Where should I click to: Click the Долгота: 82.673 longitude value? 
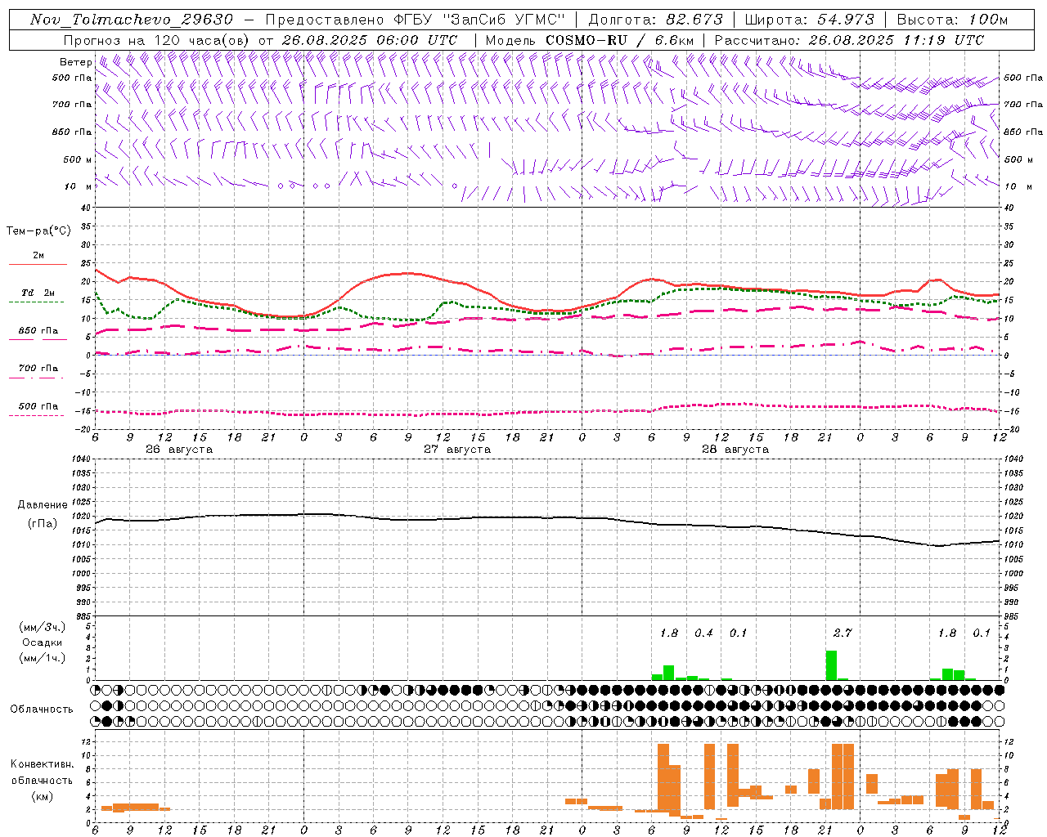pos(656,20)
